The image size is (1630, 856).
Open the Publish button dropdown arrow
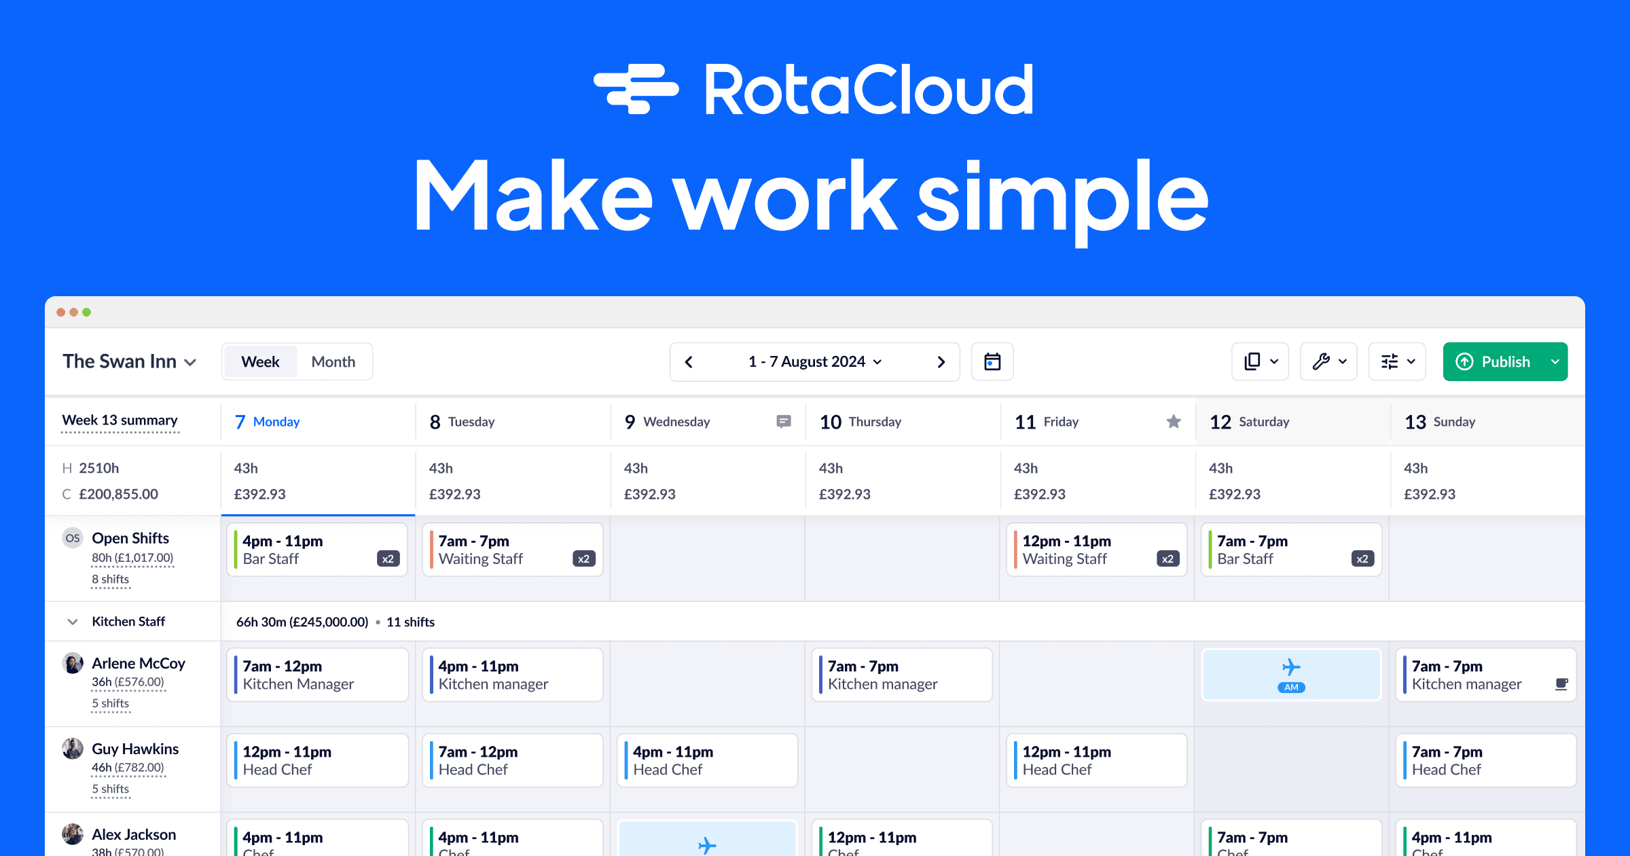click(x=1555, y=361)
